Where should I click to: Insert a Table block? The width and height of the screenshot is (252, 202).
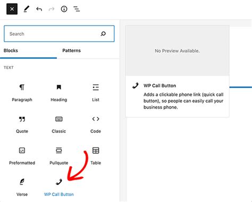coord(96,156)
